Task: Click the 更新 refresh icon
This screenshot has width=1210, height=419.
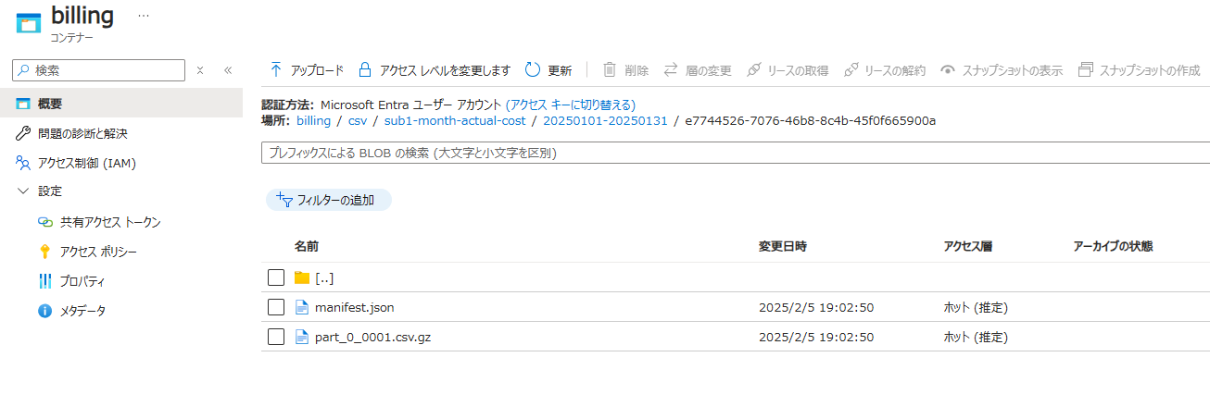Action: coord(533,69)
